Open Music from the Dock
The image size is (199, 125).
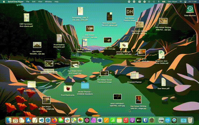[126, 120]
